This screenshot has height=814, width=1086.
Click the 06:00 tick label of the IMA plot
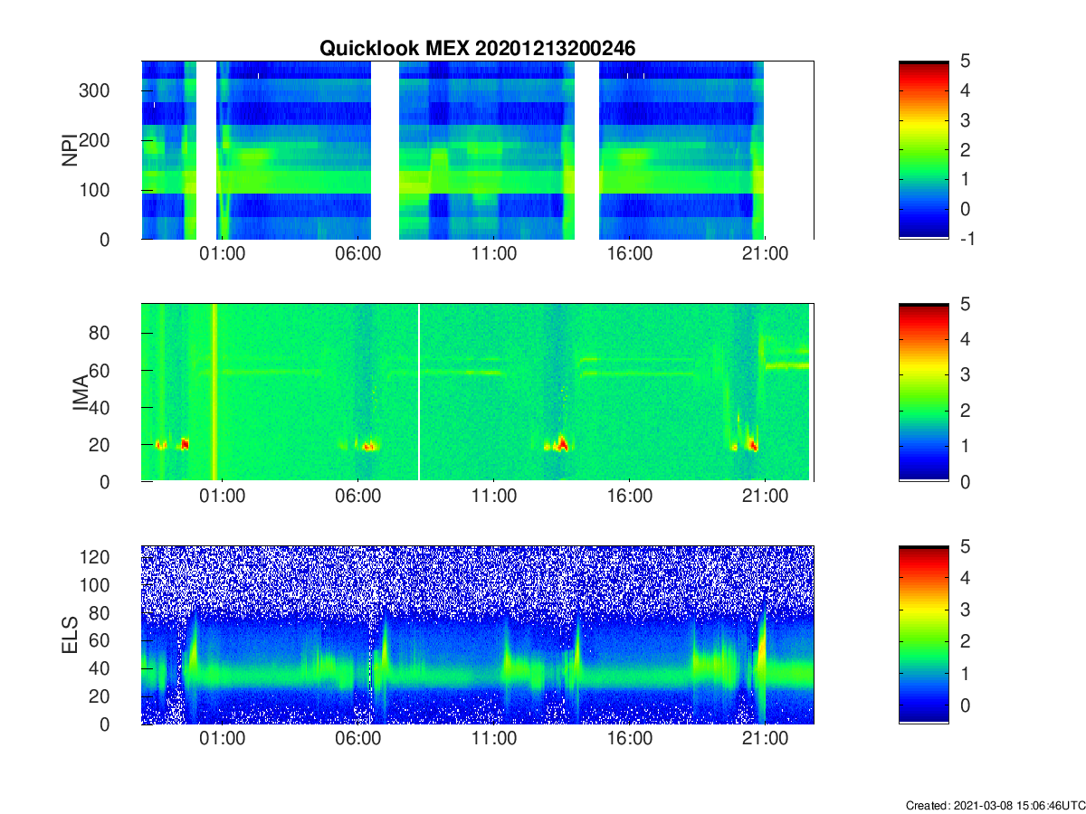click(358, 497)
